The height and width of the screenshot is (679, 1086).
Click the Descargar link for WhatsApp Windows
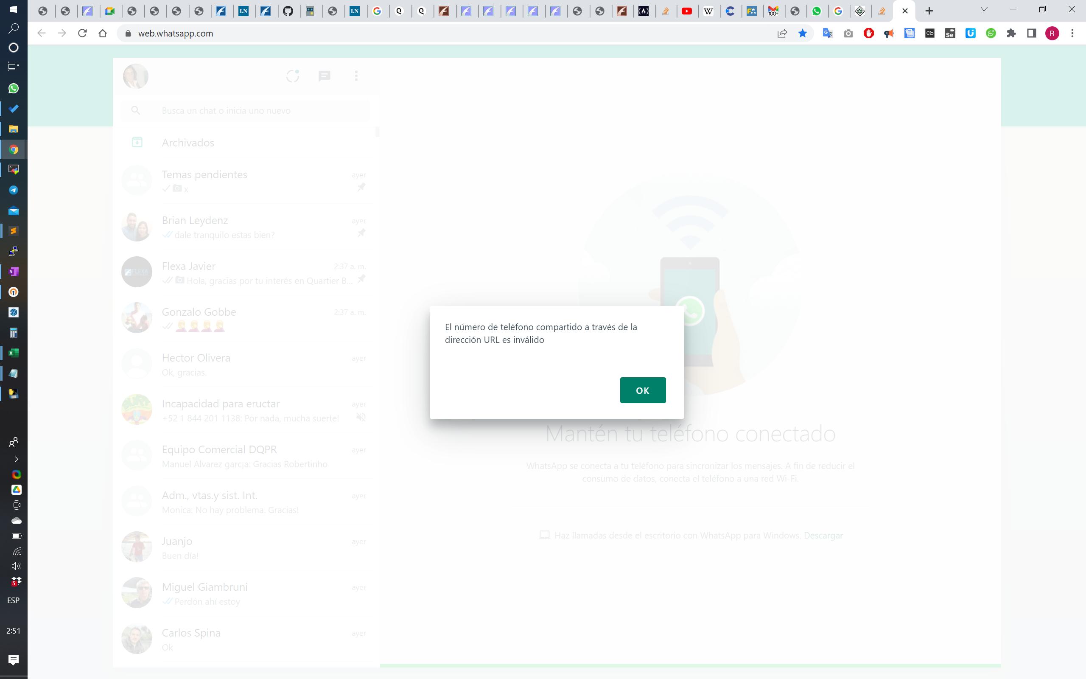click(x=823, y=535)
